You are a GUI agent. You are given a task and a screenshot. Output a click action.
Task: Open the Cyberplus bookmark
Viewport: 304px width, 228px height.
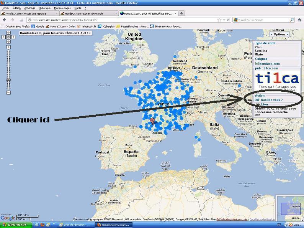[x=106, y=26]
